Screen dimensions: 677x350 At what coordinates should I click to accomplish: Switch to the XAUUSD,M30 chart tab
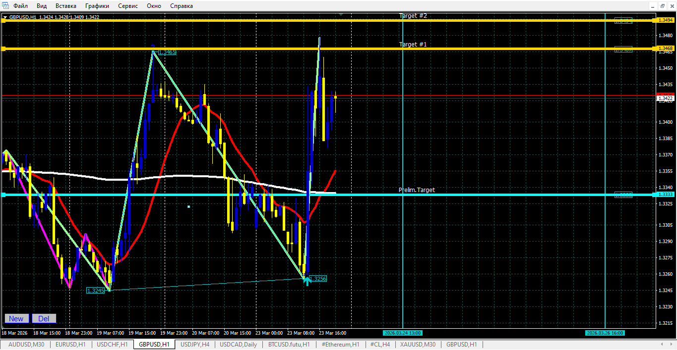418,345
